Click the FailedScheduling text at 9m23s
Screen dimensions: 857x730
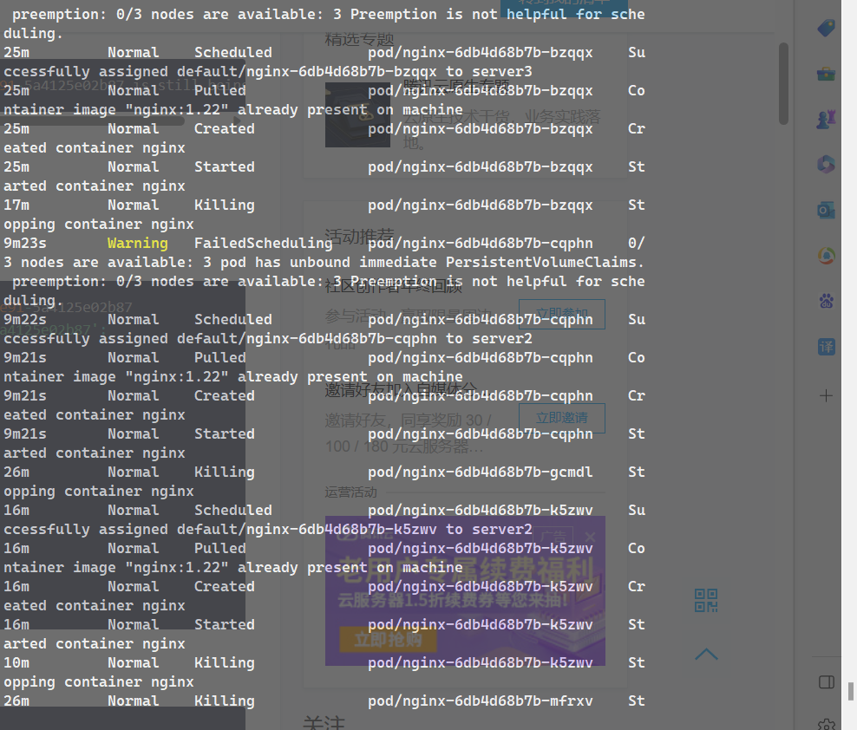click(x=264, y=243)
